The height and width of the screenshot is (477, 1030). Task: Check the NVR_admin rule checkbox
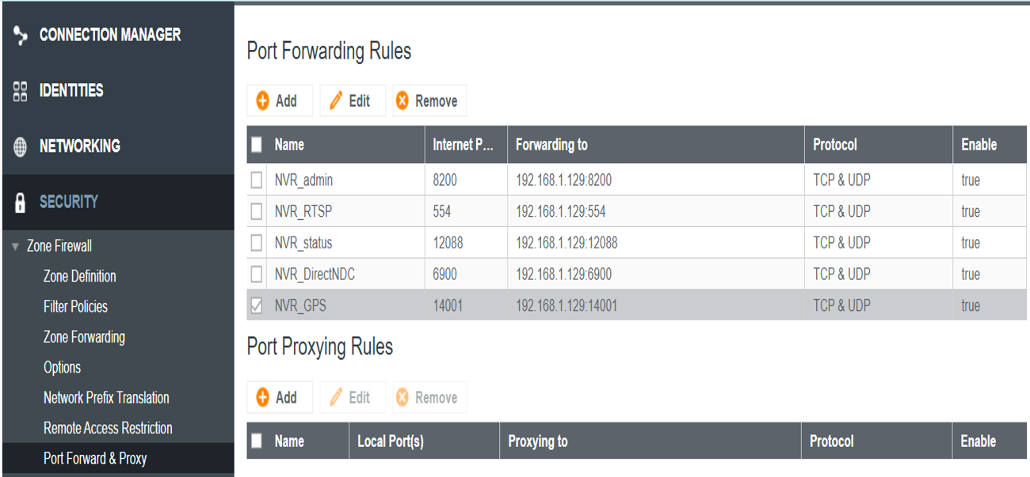coord(257,180)
